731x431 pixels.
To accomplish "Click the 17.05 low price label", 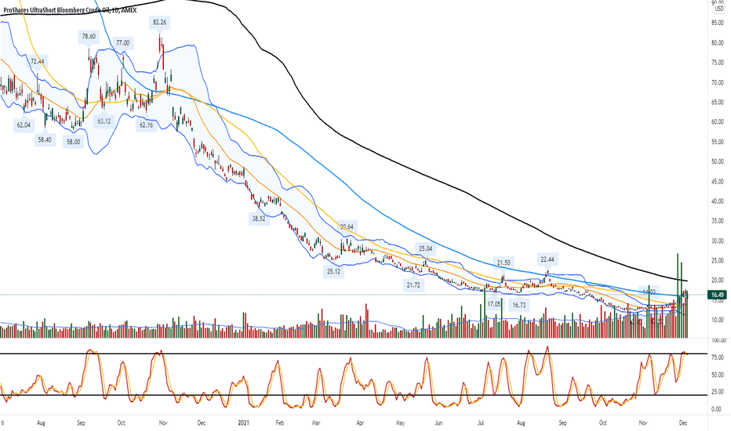I will point(493,304).
